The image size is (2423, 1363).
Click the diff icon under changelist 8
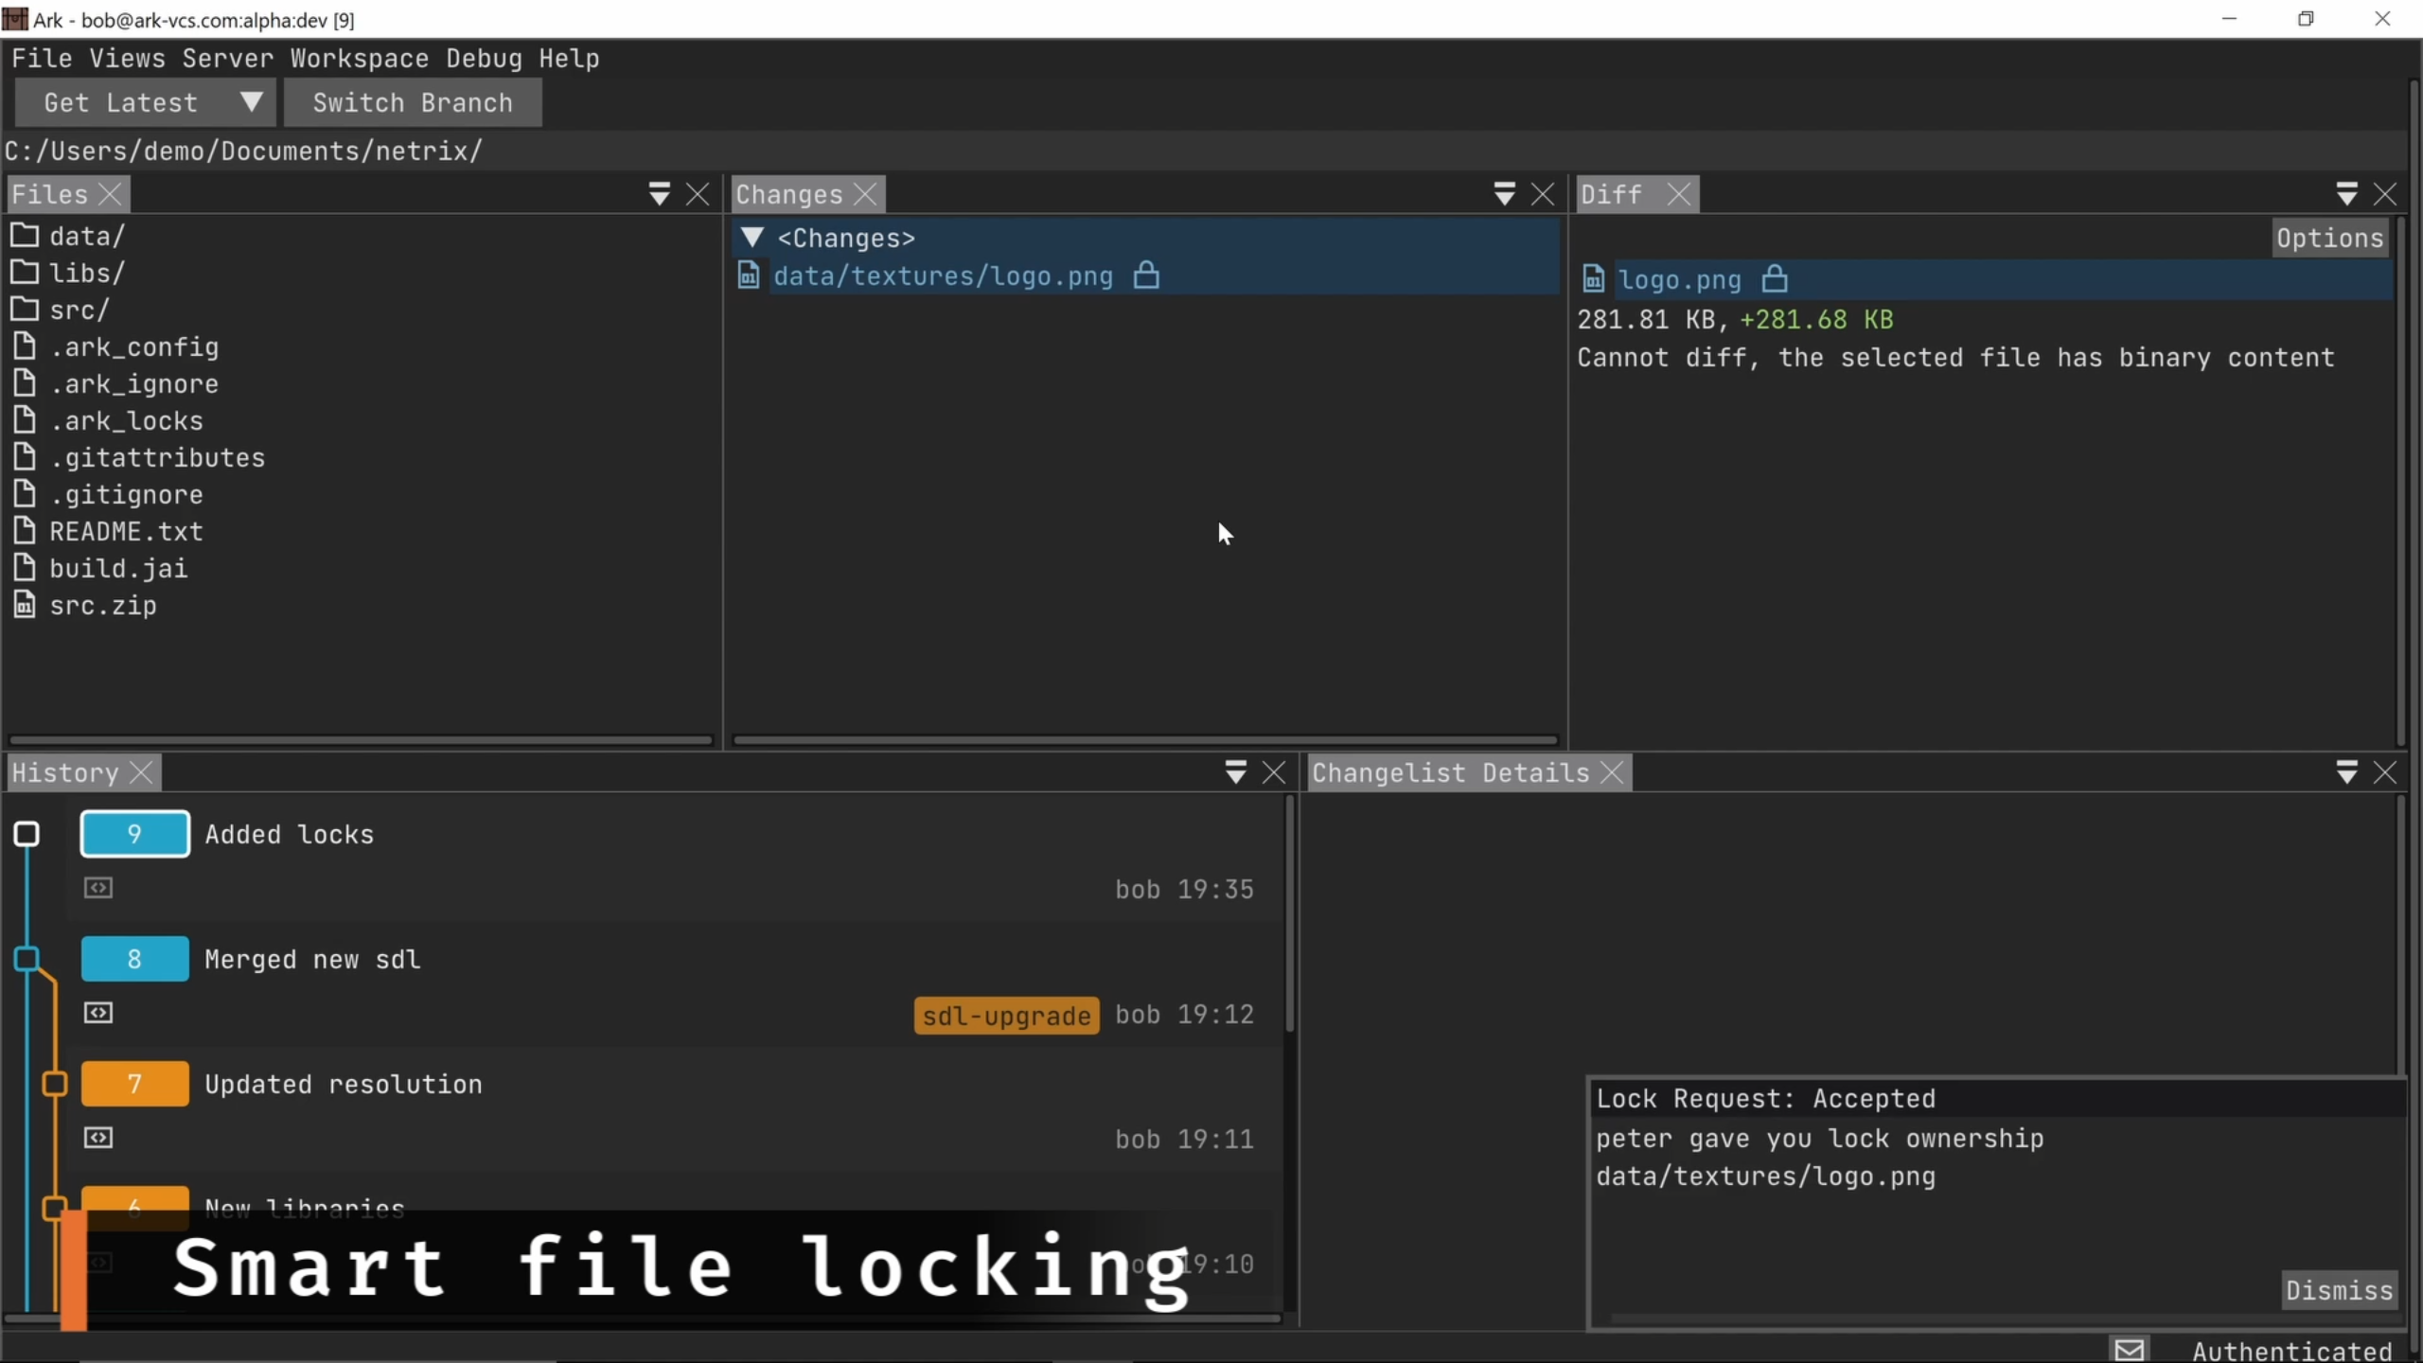point(98,1013)
